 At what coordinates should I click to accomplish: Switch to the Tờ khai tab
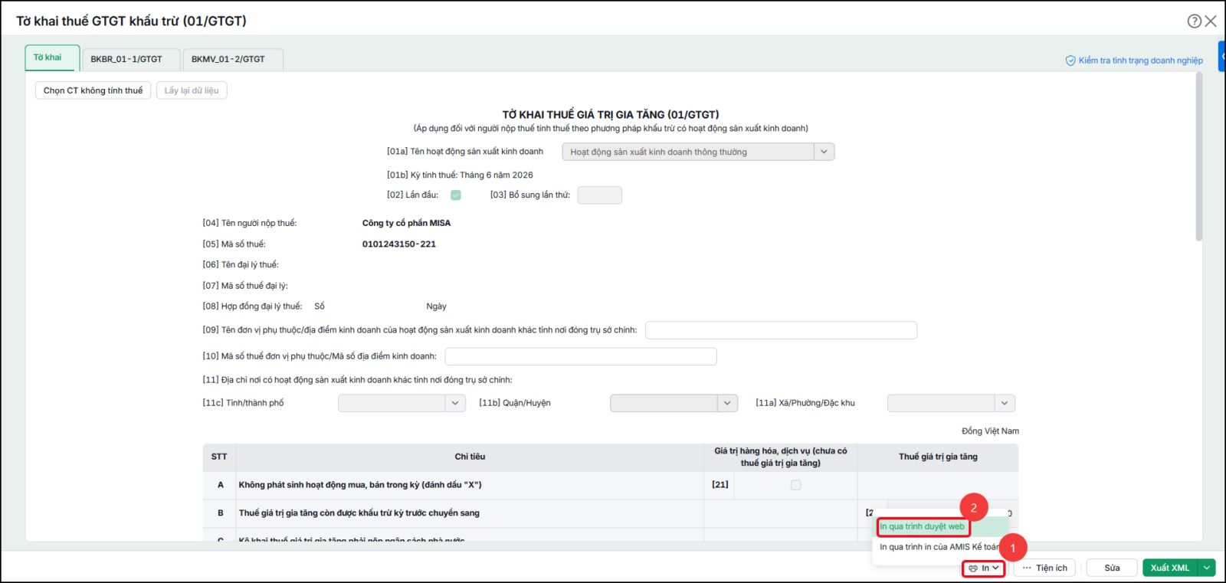(x=52, y=58)
